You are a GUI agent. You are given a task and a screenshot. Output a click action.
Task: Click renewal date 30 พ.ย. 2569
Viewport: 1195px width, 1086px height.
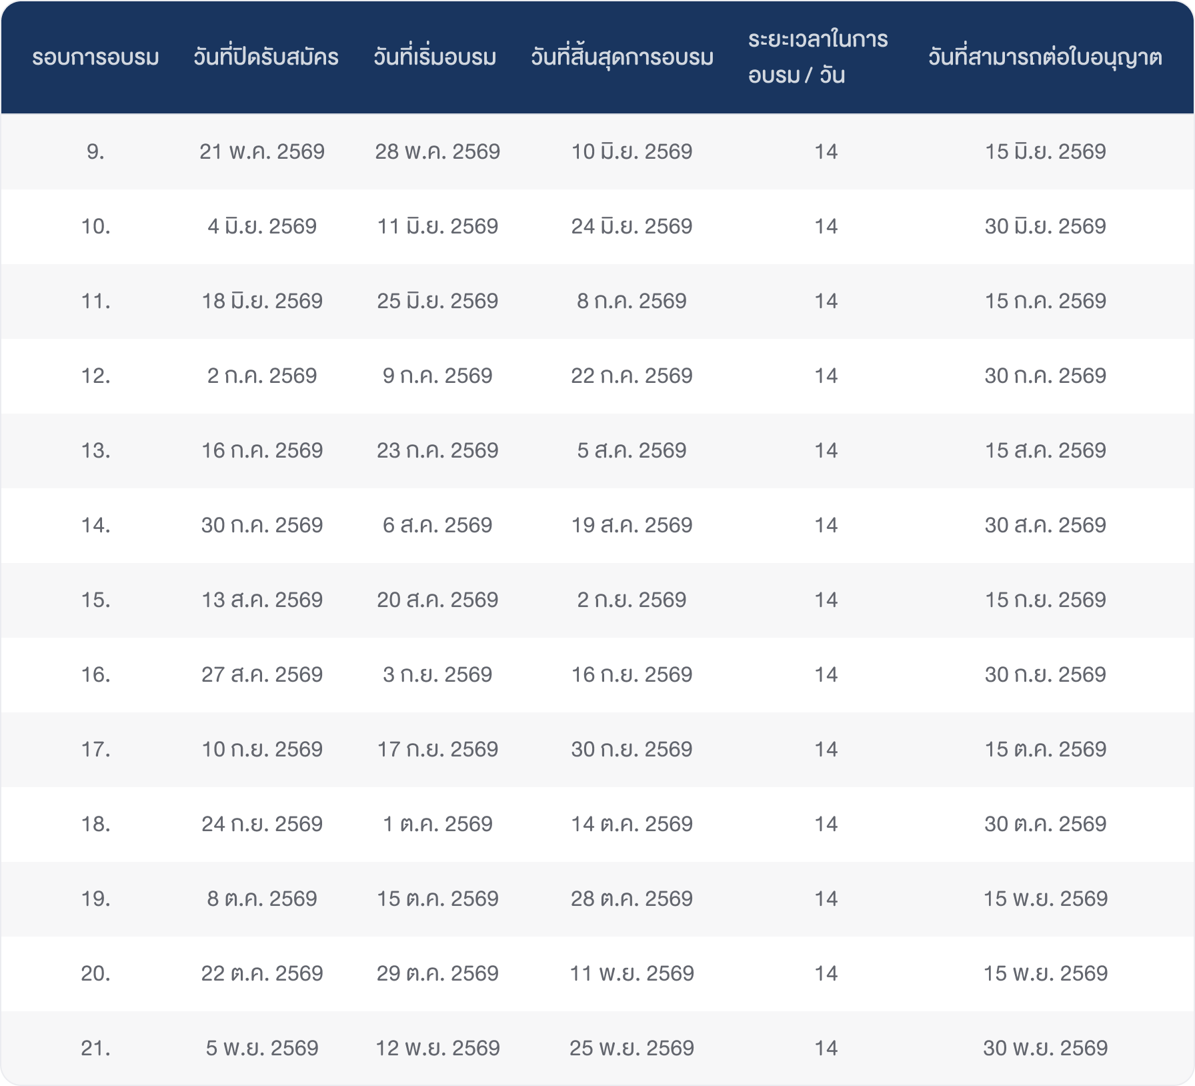pos(1045,1049)
